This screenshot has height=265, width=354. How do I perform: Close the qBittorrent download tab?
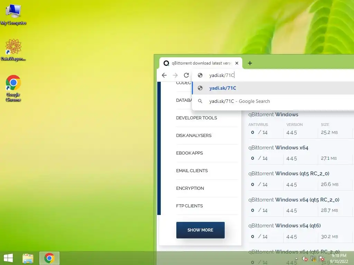[x=236, y=63]
